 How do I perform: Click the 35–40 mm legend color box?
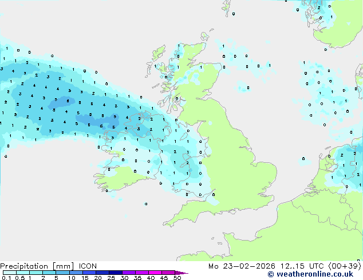tap(141, 273)
